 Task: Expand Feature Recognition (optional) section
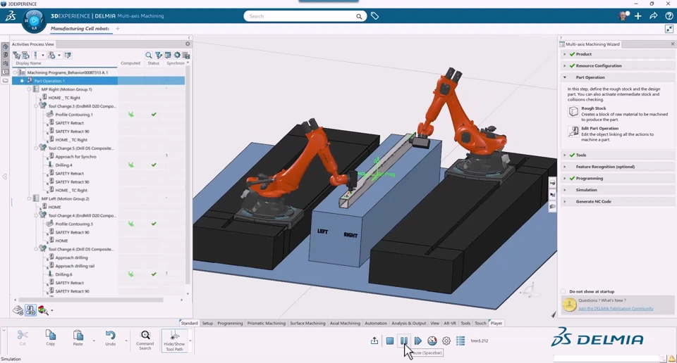564,167
